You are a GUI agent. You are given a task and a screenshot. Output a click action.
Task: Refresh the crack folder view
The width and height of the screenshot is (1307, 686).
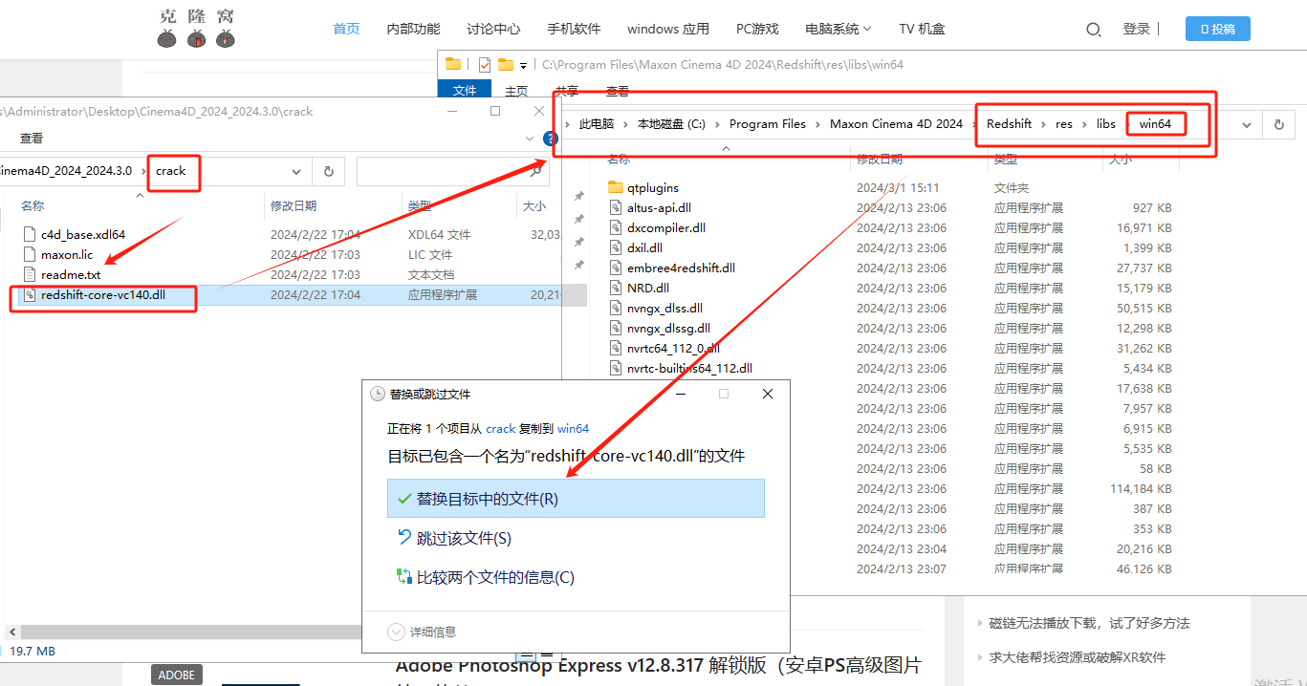[328, 172]
